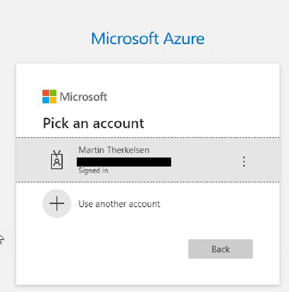Image resolution: width=289 pixels, height=292 pixels.
Task: Click blank space right of 'Use another account'
Action: pyautogui.click(x=217, y=204)
